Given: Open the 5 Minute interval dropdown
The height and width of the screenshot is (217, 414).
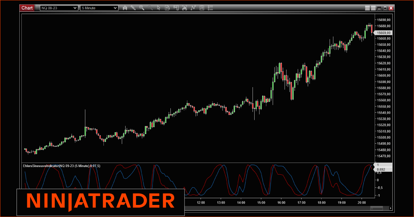Looking at the screenshot, I should [99, 8].
